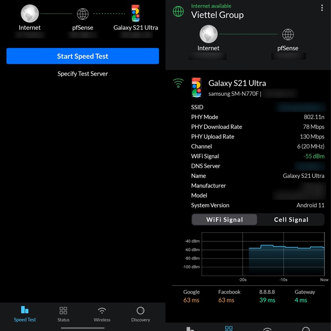The height and width of the screenshot is (331, 331).
Task: Click the Android 11 system version value
Action: point(310,205)
